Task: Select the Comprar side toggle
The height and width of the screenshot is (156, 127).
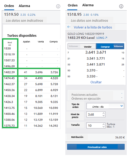Action: (110, 46)
